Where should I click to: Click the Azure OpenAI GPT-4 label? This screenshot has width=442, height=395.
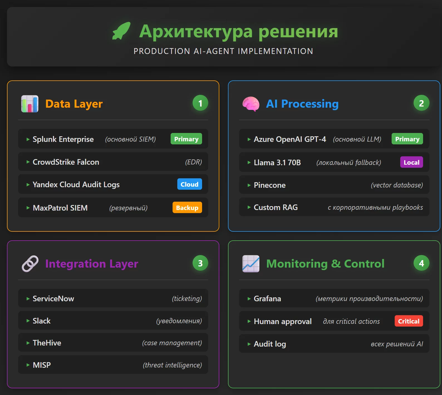(290, 139)
